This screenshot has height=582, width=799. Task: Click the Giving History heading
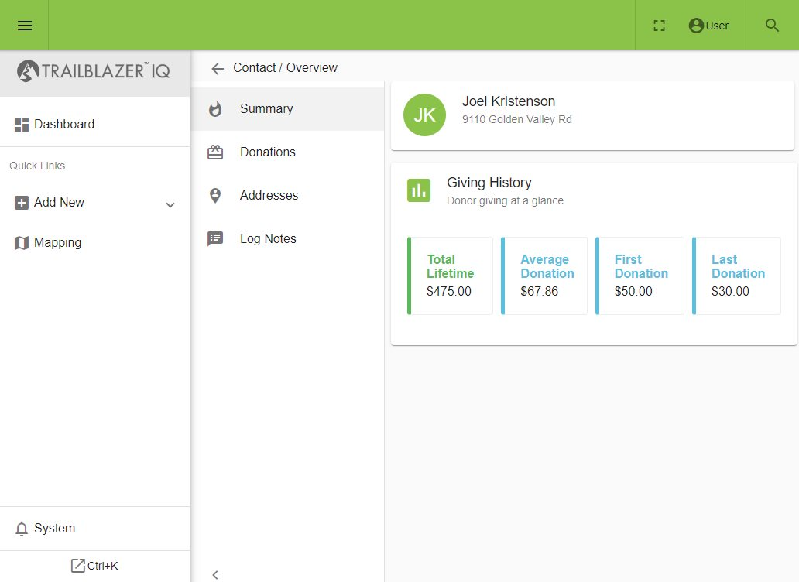coord(489,183)
